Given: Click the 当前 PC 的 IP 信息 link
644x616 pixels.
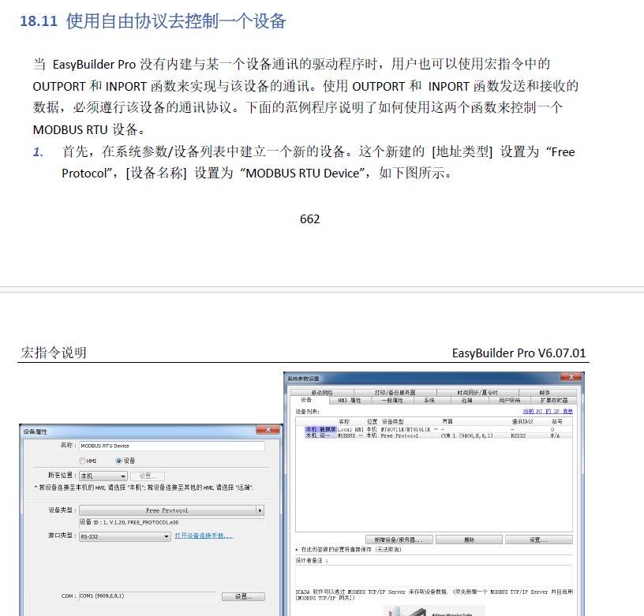Looking at the screenshot, I should [x=547, y=411].
